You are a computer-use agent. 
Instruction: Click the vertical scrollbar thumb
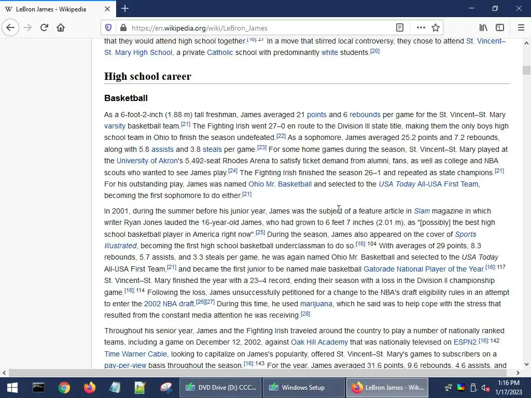pos(526,70)
